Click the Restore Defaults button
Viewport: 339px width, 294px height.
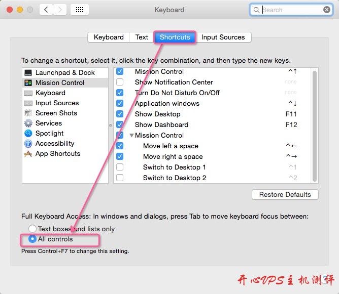[x=285, y=195]
